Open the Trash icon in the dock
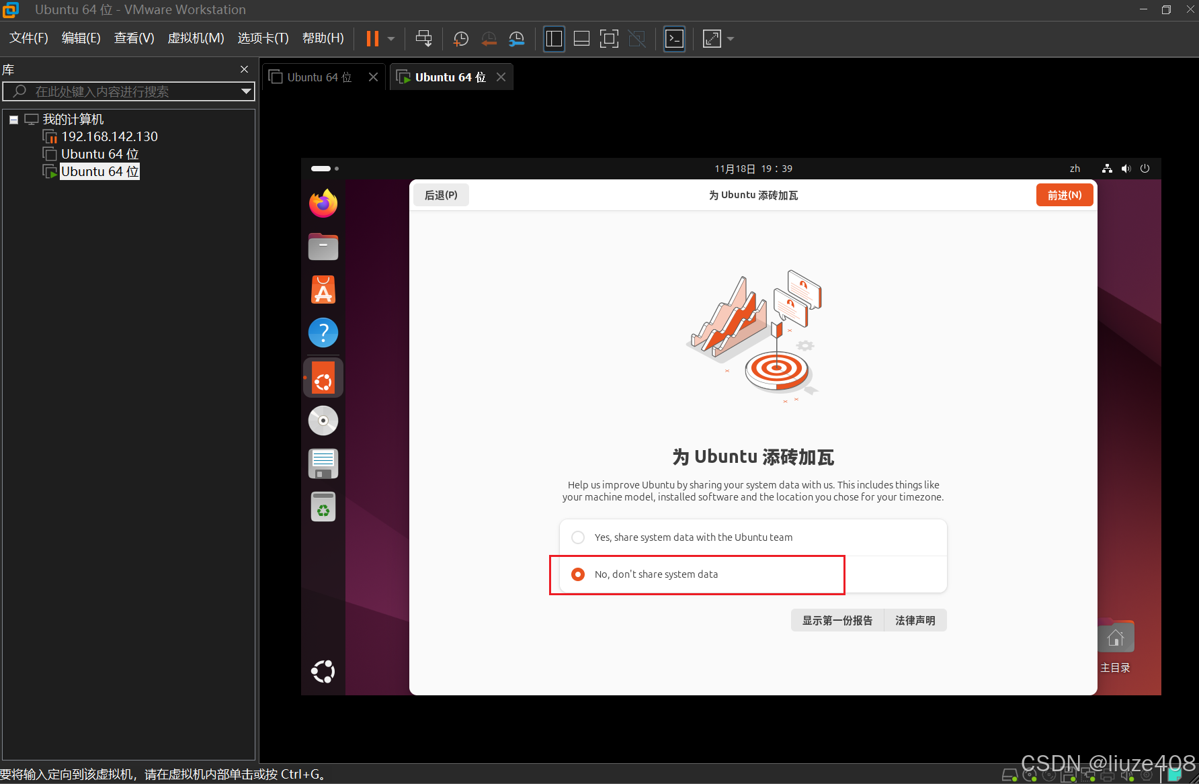This screenshot has width=1199, height=784. (x=323, y=507)
